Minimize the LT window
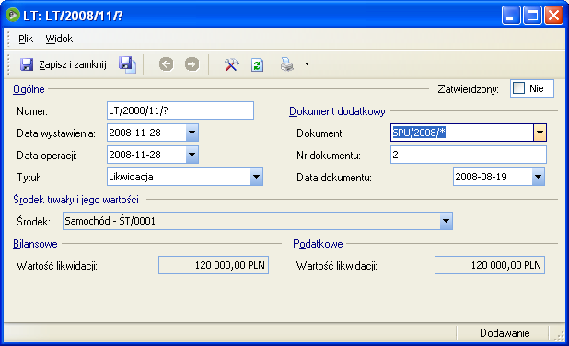The image size is (569, 346). [x=511, y=16]
